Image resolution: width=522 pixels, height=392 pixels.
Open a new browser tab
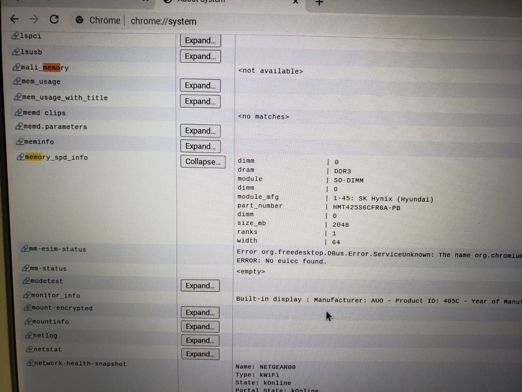pyautogui.click(x=319, y=3)
